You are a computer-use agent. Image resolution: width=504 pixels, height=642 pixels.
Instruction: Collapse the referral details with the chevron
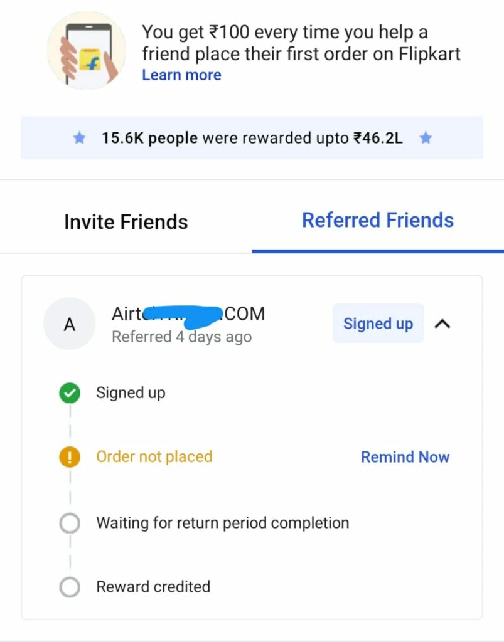[442, 324]
